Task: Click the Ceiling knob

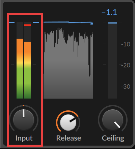Action: (113, 120)
